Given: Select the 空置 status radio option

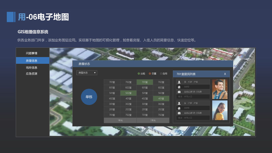Looking at the screenshot, I should click(150, 74).
